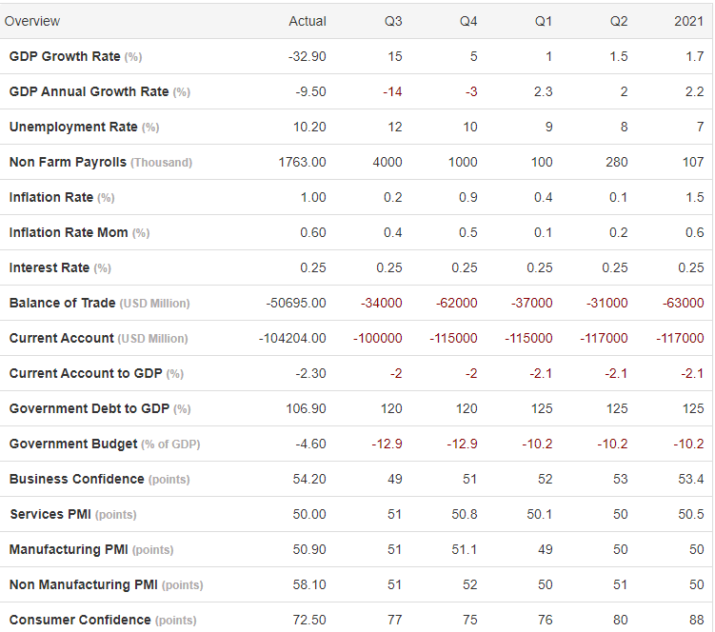The height and width of the screenshot is (632, 715).
Task: Click the GDP Annual Growth Rate link
Action: [x=89, y=91]
